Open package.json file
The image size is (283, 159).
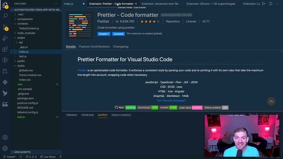pyautogui.click(x=36, y=98)
